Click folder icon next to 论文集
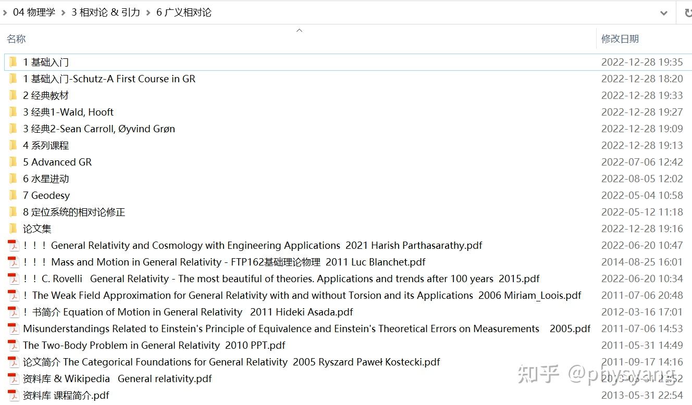The width and height of the screenshot is (692, 405). 13,229
